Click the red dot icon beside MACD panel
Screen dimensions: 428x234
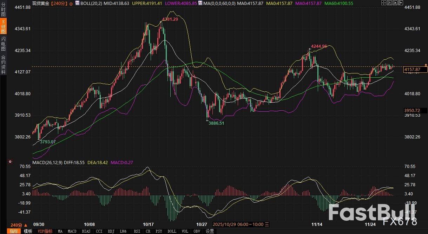click(x=10, y=162)
